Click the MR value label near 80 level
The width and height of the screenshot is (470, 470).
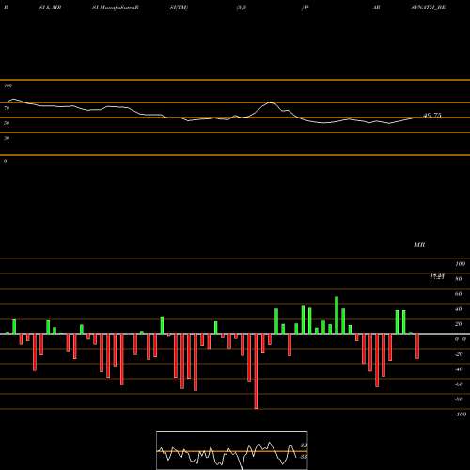coord(437,275)
